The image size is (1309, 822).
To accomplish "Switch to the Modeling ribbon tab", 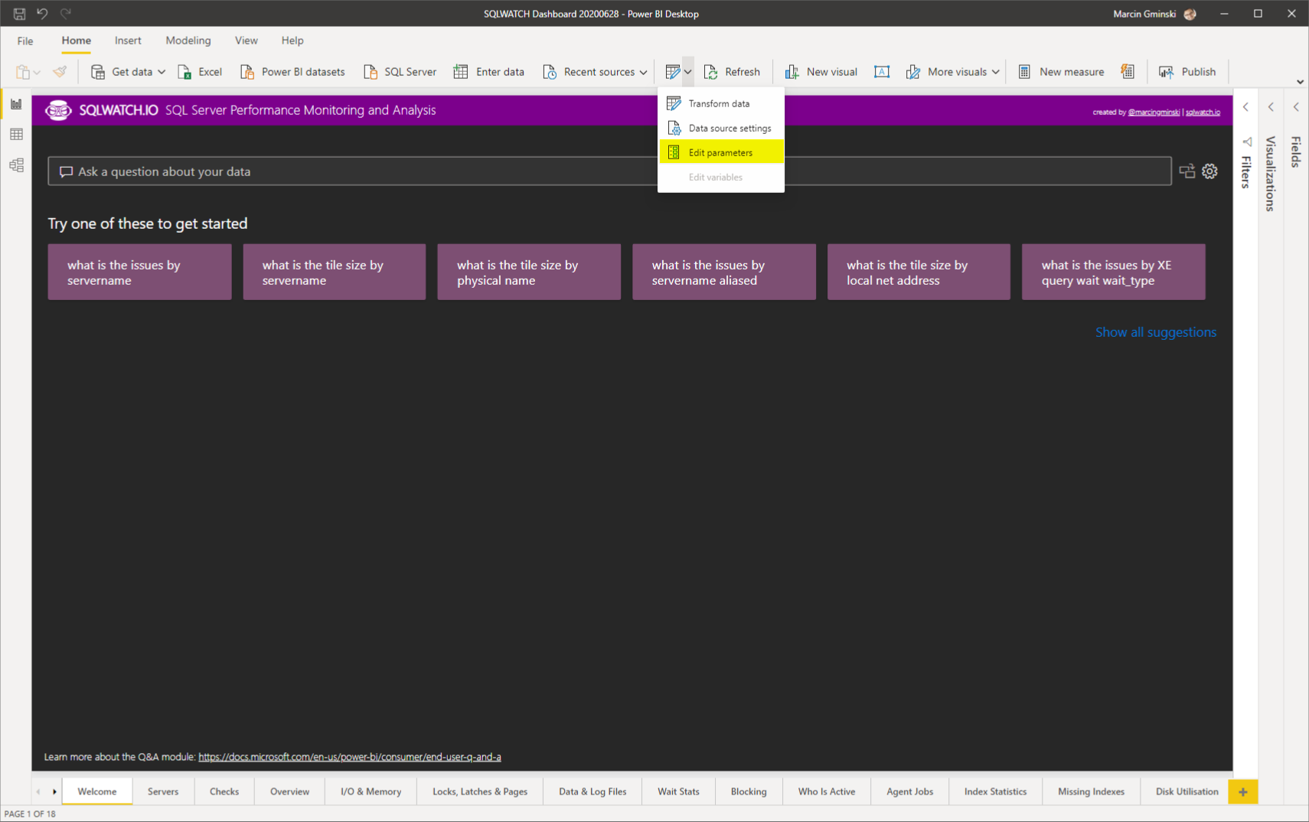I will (188, 41).
